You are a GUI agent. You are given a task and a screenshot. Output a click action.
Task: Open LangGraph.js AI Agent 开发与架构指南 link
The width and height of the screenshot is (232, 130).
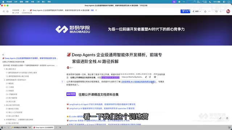102,104
